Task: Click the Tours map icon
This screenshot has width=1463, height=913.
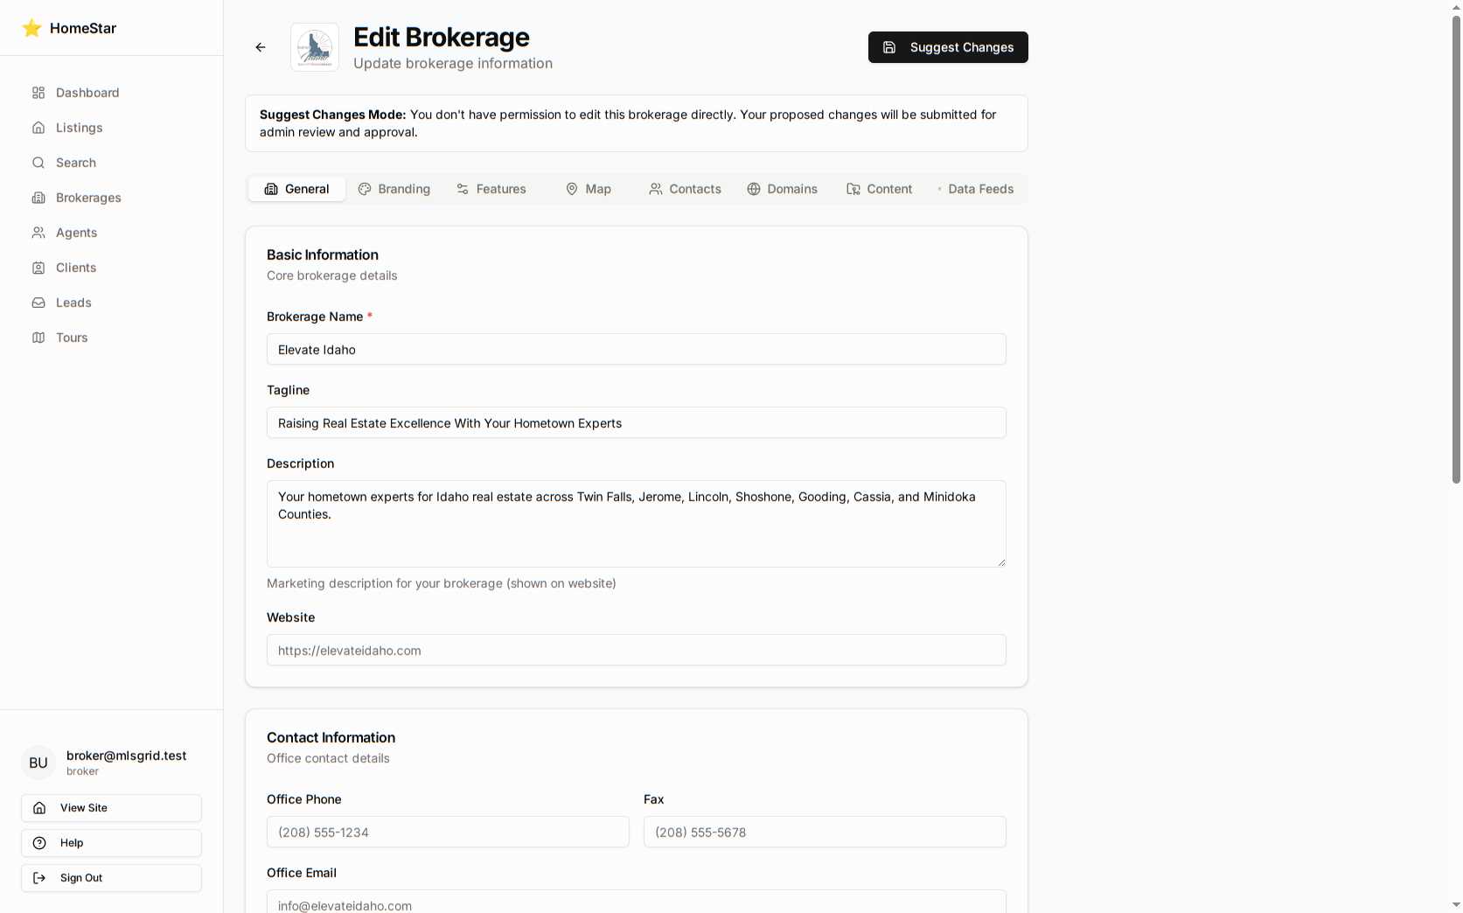Action: click(x=38, y=338)
